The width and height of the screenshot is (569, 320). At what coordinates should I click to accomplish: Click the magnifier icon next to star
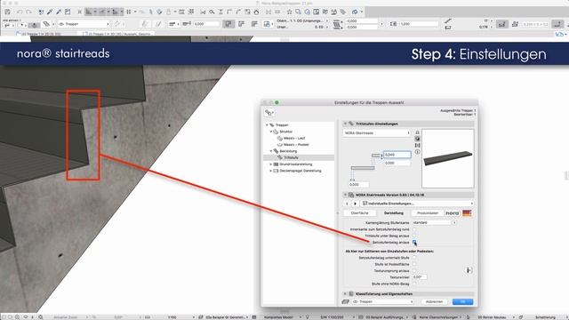(299, 12)
